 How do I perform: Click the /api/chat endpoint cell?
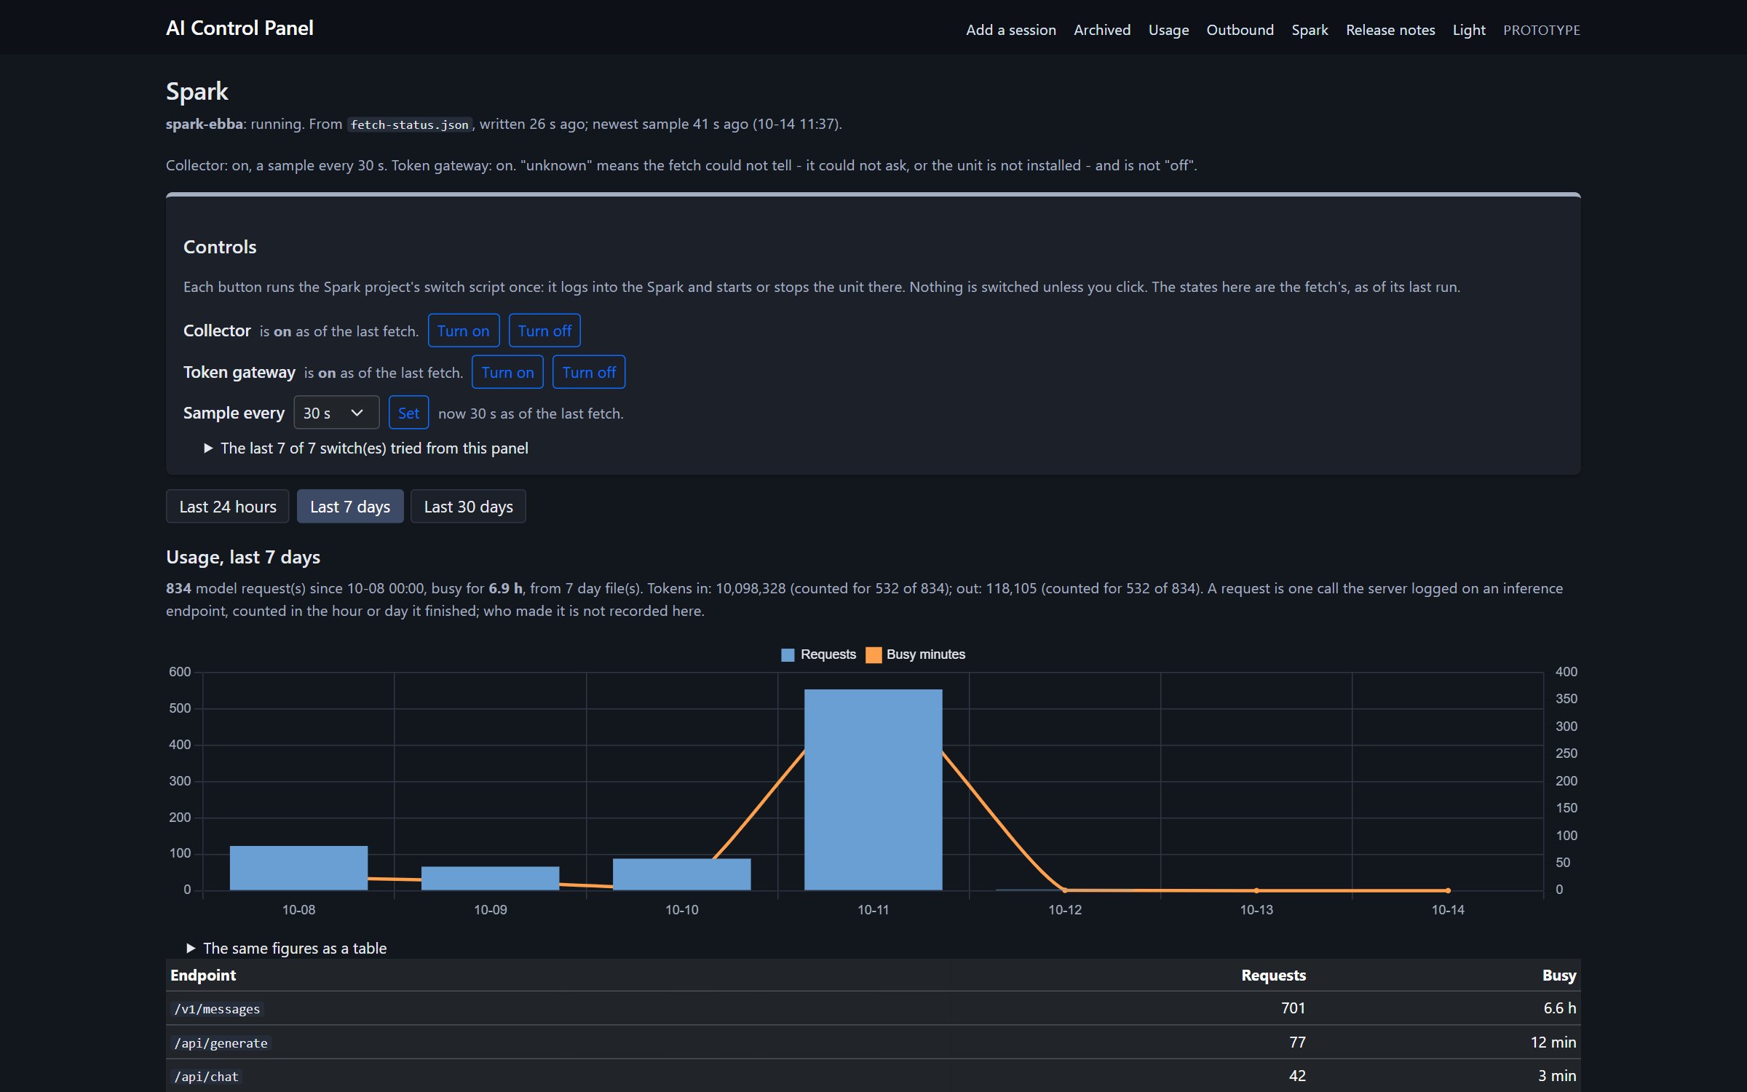click(206, 1076)
